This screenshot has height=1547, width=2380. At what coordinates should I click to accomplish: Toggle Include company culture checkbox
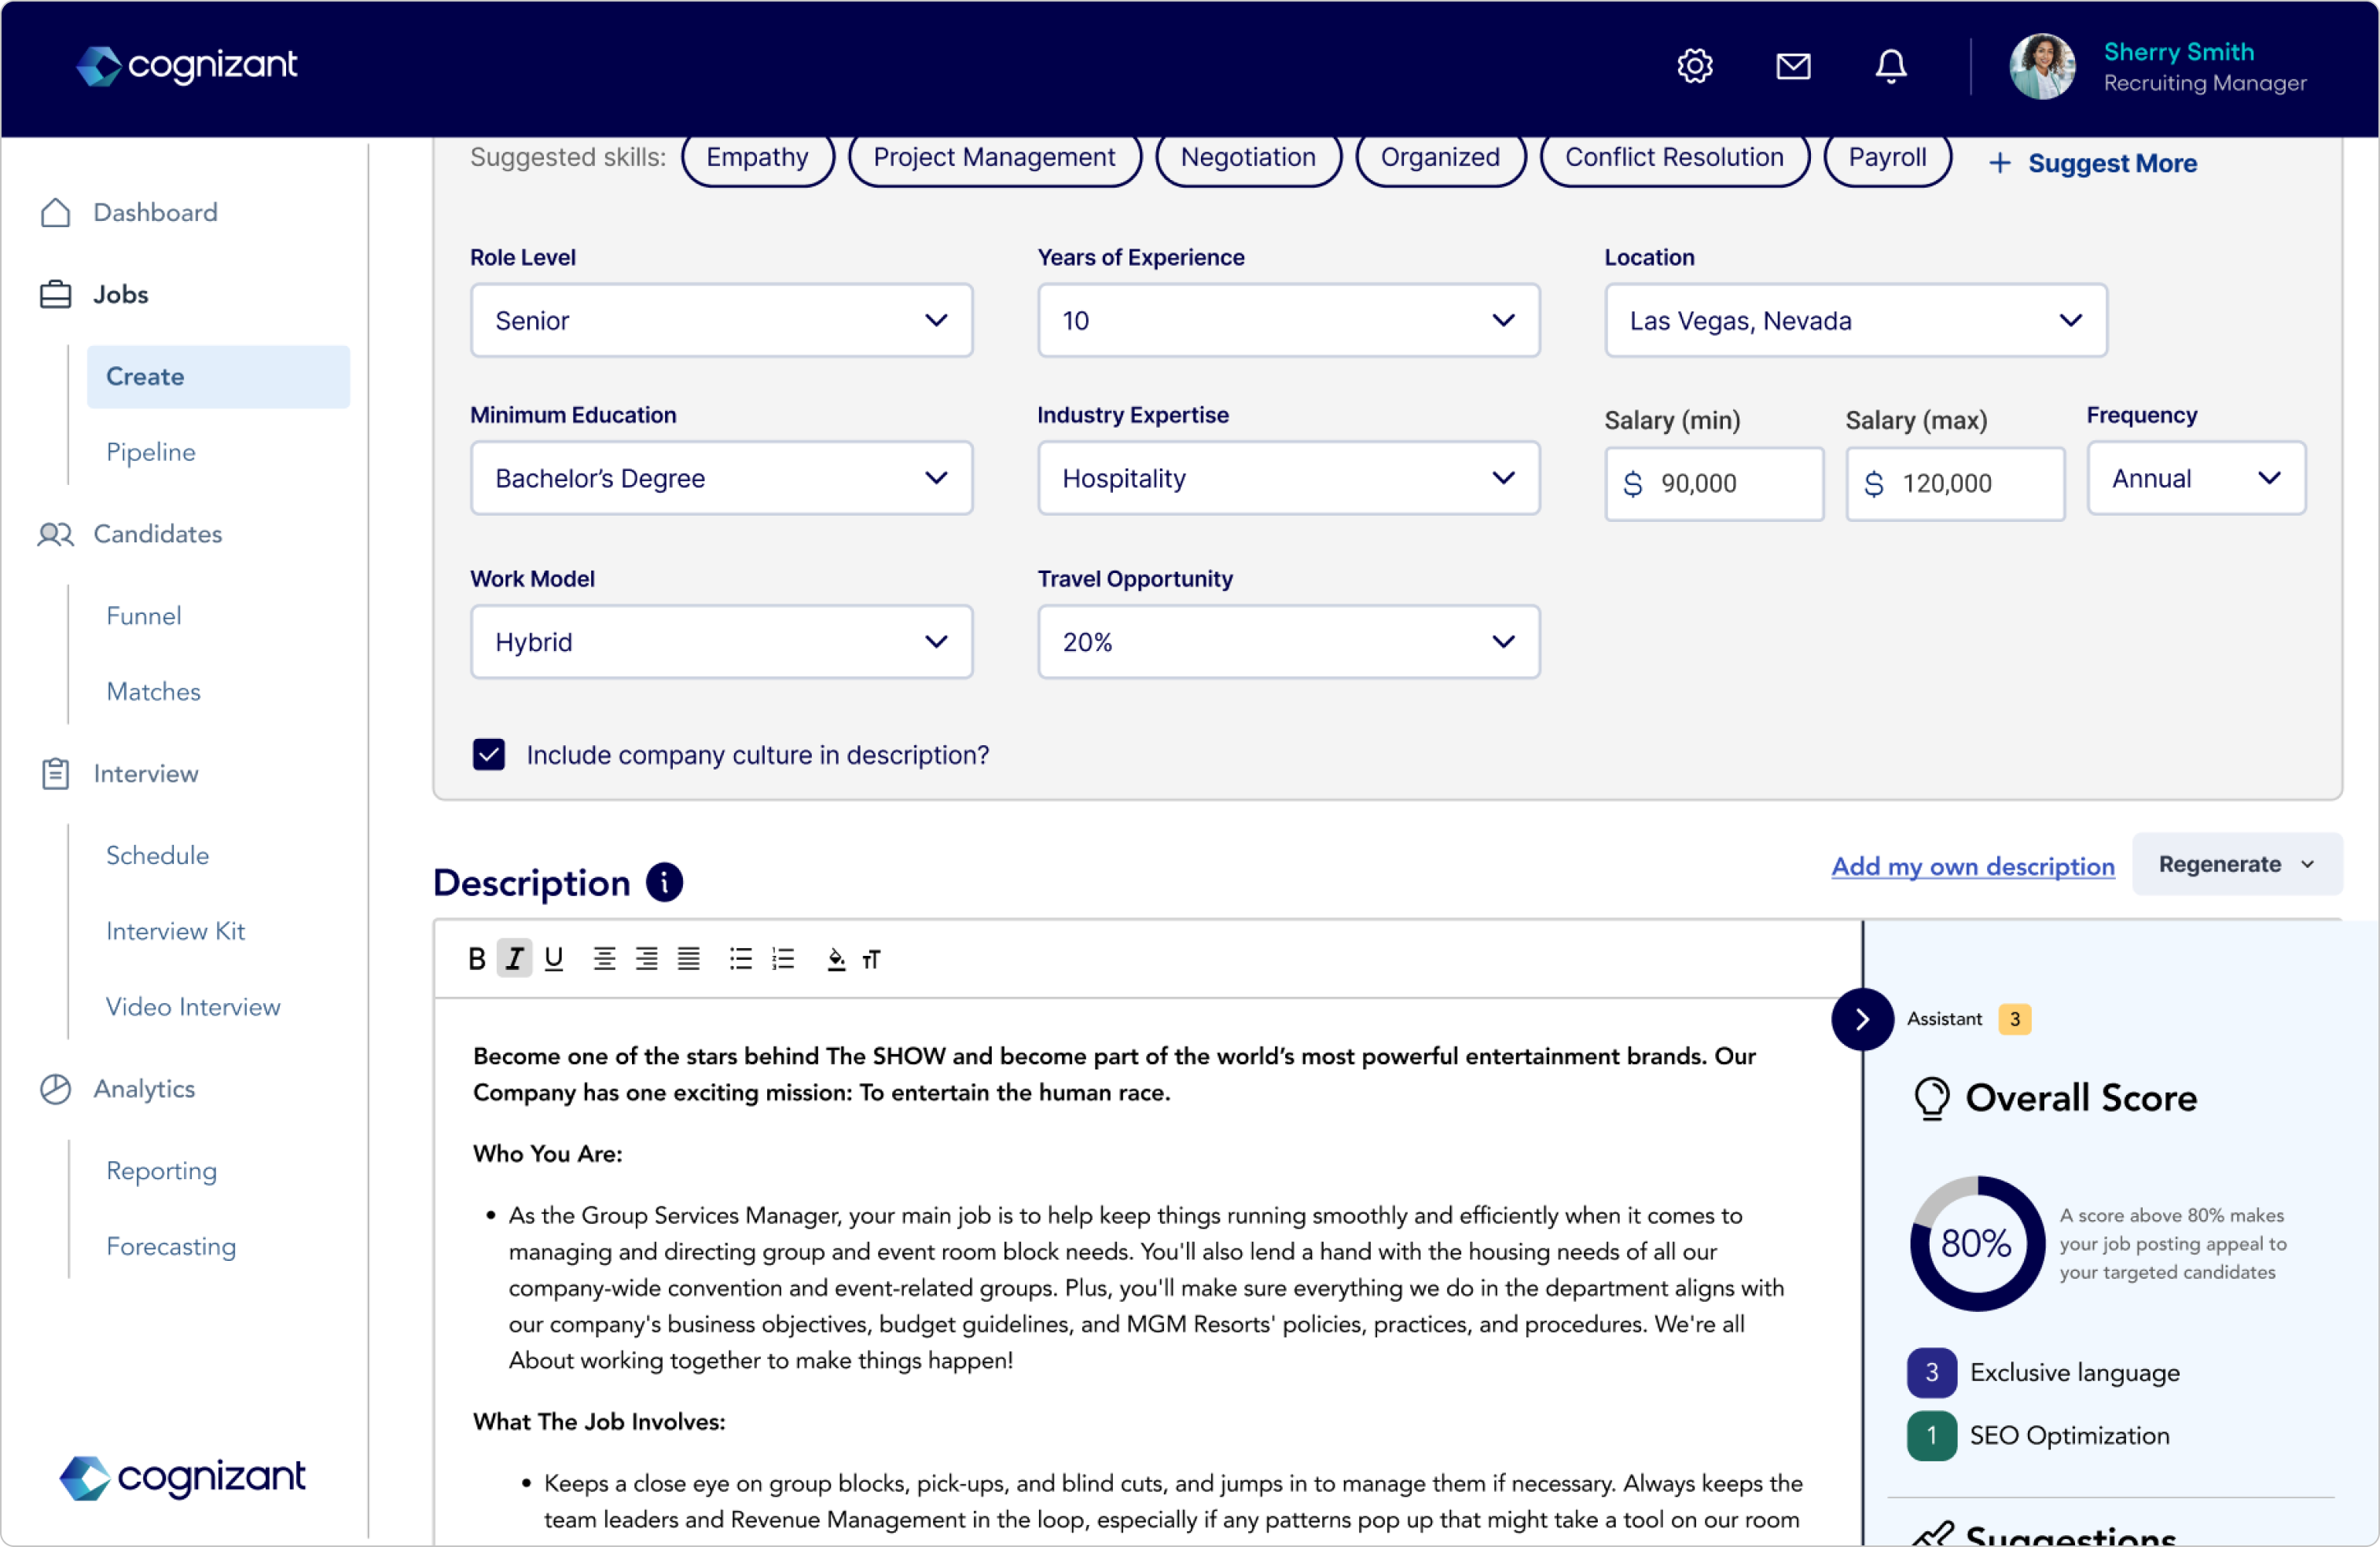(x=489, y=754)
